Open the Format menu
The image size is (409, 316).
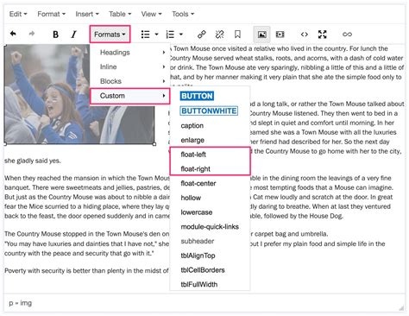(x=51, y=14)
